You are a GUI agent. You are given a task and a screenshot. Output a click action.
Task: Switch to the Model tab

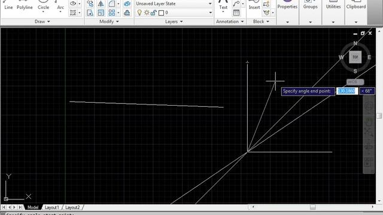33,207
